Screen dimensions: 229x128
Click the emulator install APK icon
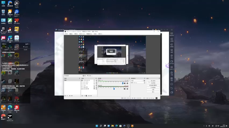click(x=171, y=67)
